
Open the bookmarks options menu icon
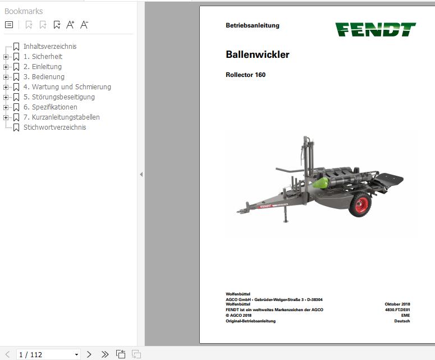point(9,25)
